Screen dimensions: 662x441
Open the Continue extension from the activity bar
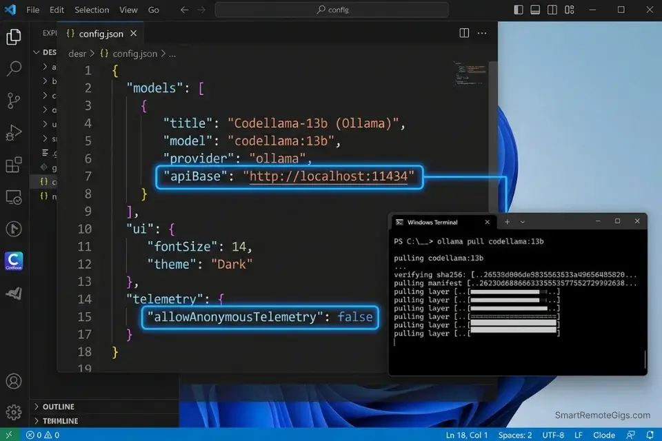tap(14, 261)
